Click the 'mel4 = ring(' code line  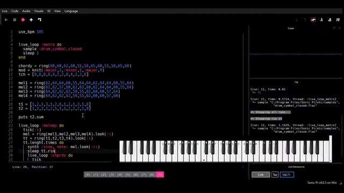(69, 96)
